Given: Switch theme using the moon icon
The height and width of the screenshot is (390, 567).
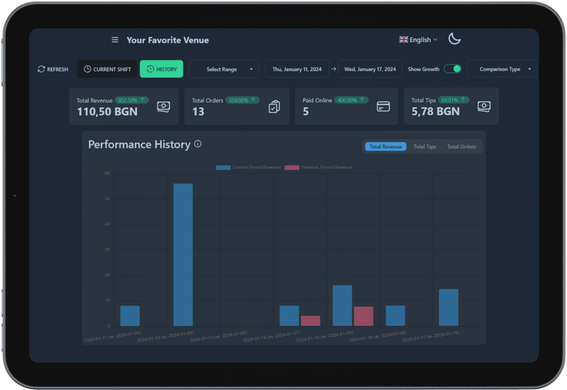Looking at the screenshot, I should 454,39.
